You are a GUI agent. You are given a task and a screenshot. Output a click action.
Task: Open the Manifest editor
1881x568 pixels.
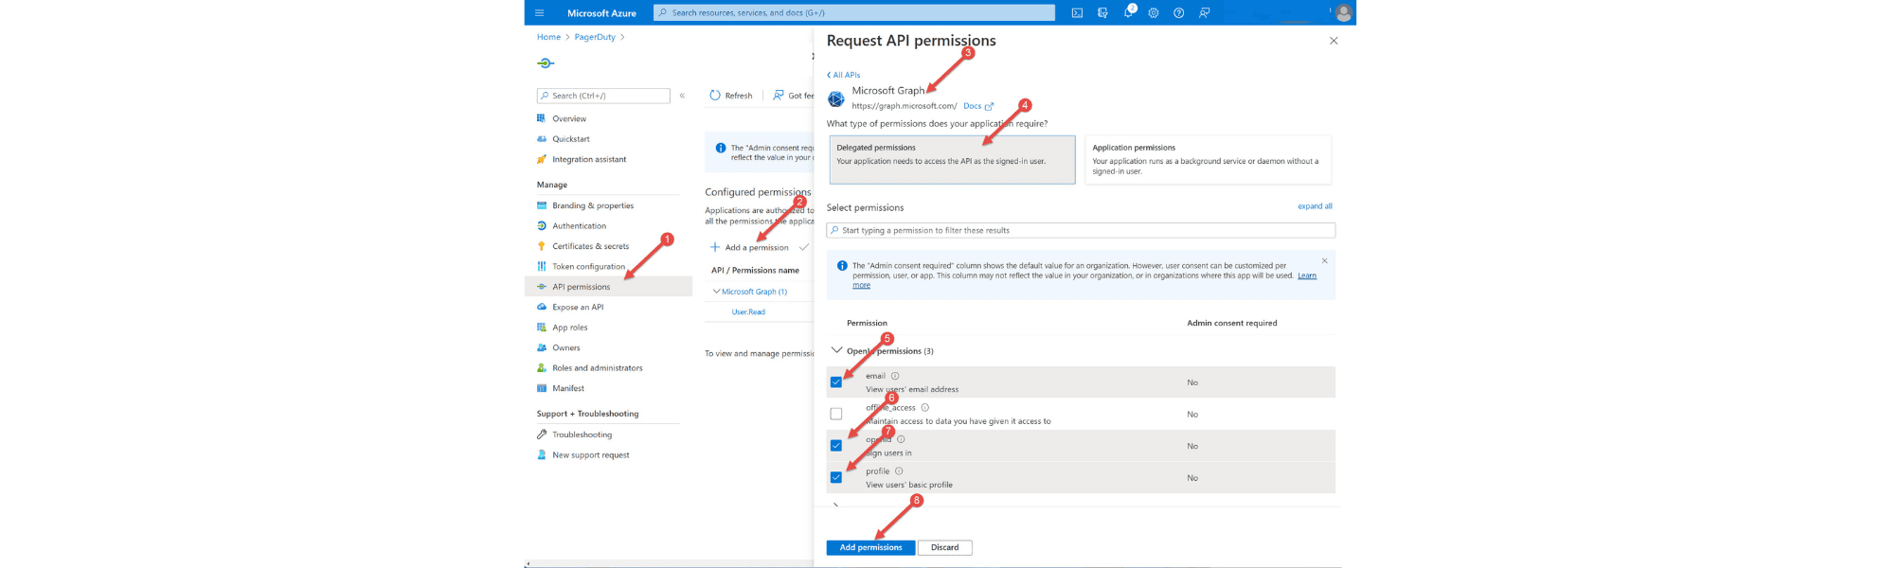(568, 388)
